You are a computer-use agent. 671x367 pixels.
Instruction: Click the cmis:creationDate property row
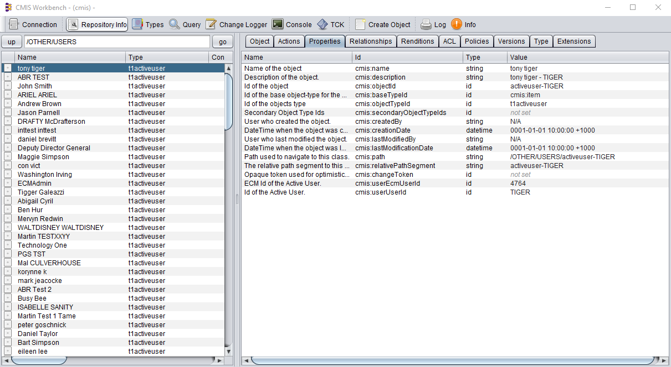point(455,130)
